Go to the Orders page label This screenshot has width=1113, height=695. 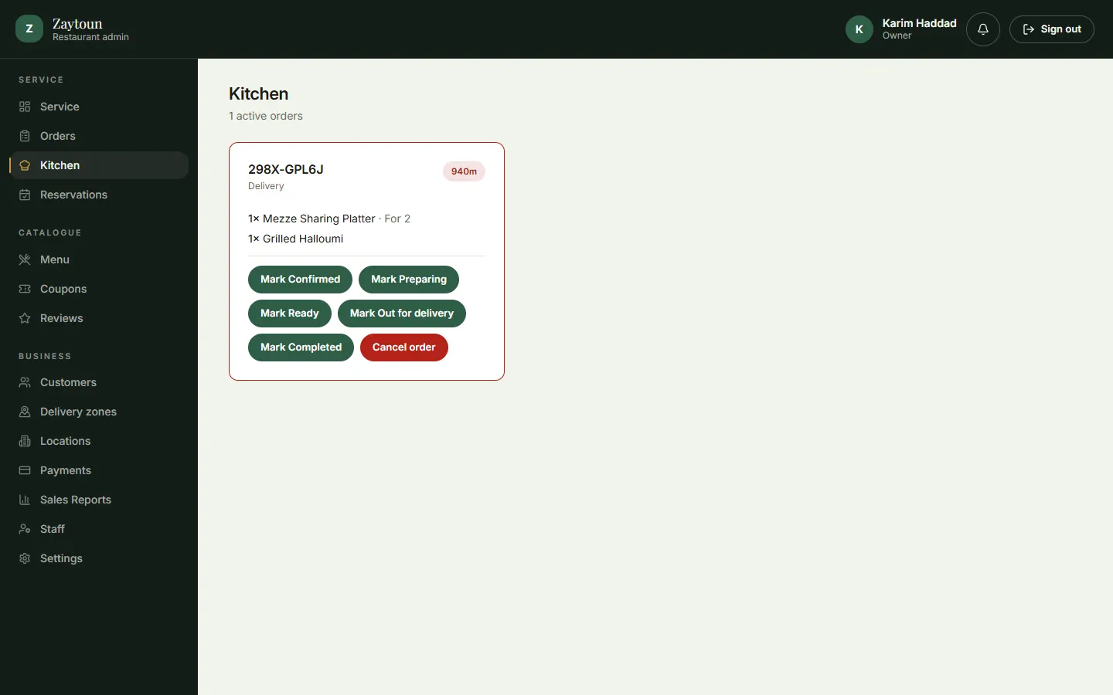58,136
